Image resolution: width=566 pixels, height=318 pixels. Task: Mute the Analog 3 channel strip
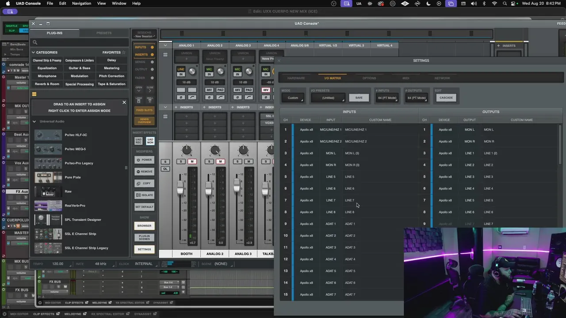(x=249, y=162)
